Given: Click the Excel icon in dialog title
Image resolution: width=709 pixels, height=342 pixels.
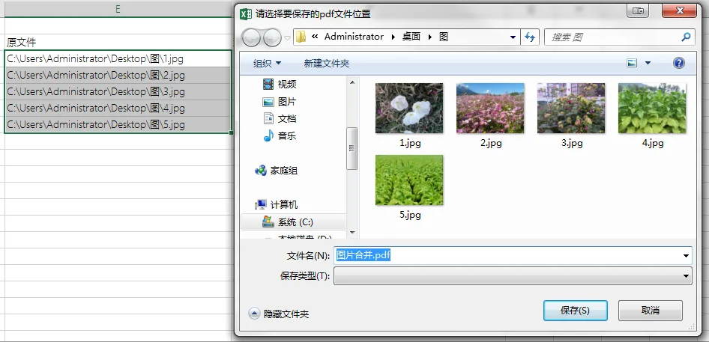Looking at the screenshot, I should point(246,13).
